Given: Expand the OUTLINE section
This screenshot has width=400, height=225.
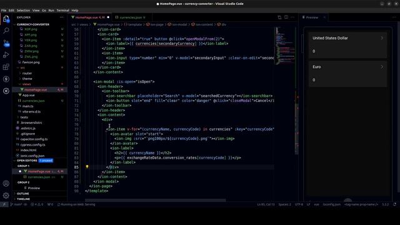Looking at the screenshot, I should pos(22,194).
